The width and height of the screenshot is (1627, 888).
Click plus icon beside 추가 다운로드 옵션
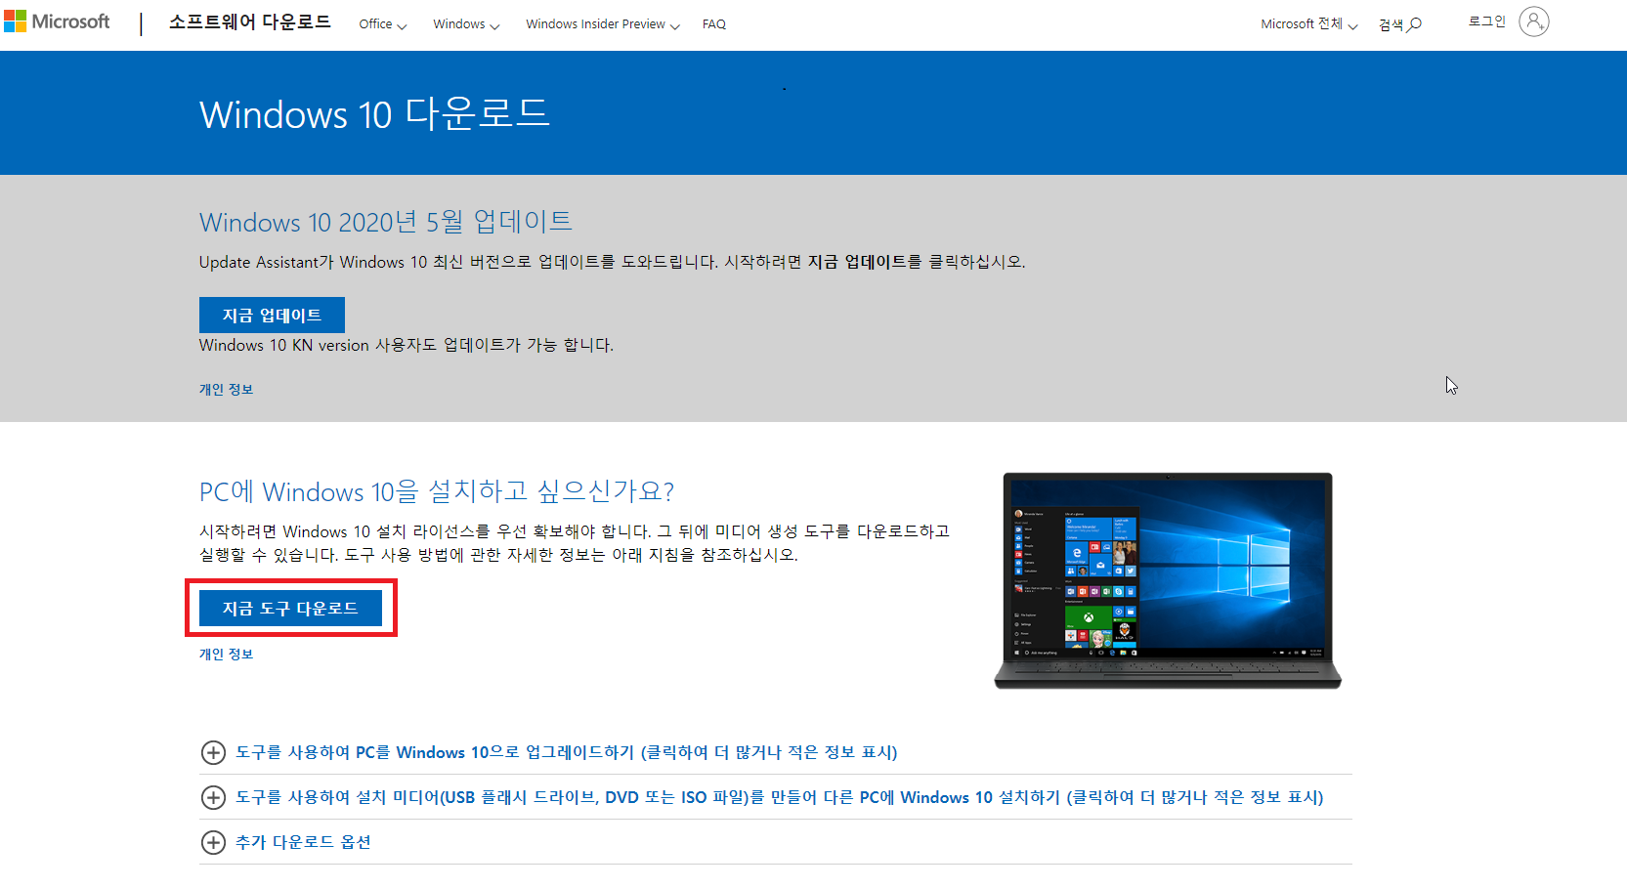pyautogui.click(x=213, y=842)
